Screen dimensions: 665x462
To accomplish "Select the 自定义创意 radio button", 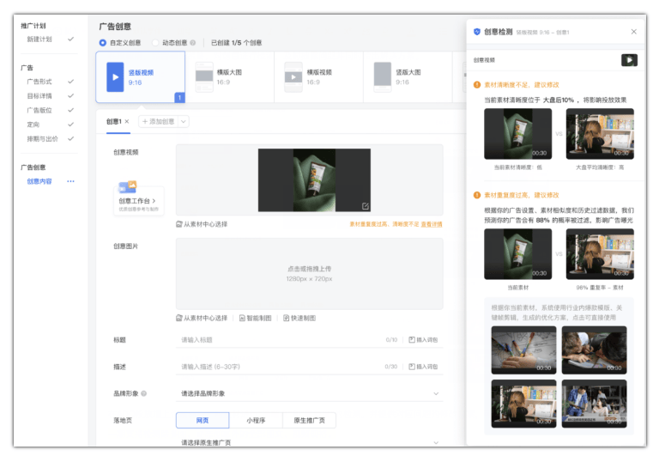I will [103, 43].
